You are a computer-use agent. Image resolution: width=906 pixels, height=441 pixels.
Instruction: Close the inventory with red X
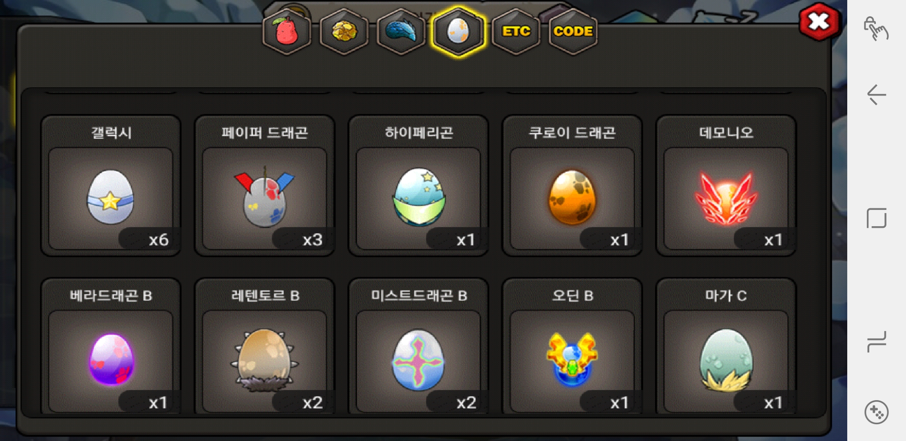pos(819,22)
